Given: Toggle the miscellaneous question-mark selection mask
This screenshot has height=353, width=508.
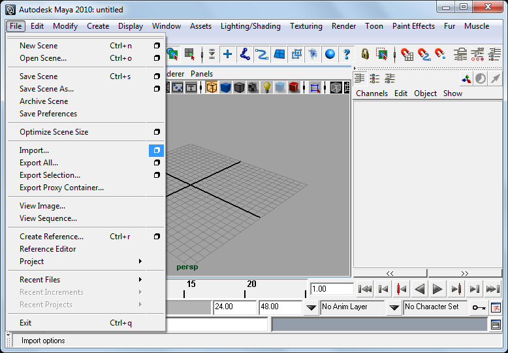Looking at the screenshot, I should (347, 54).
